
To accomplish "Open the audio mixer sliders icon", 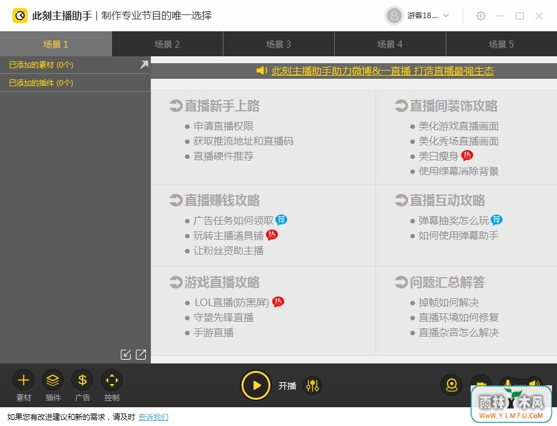I will (x=312, y=385).
